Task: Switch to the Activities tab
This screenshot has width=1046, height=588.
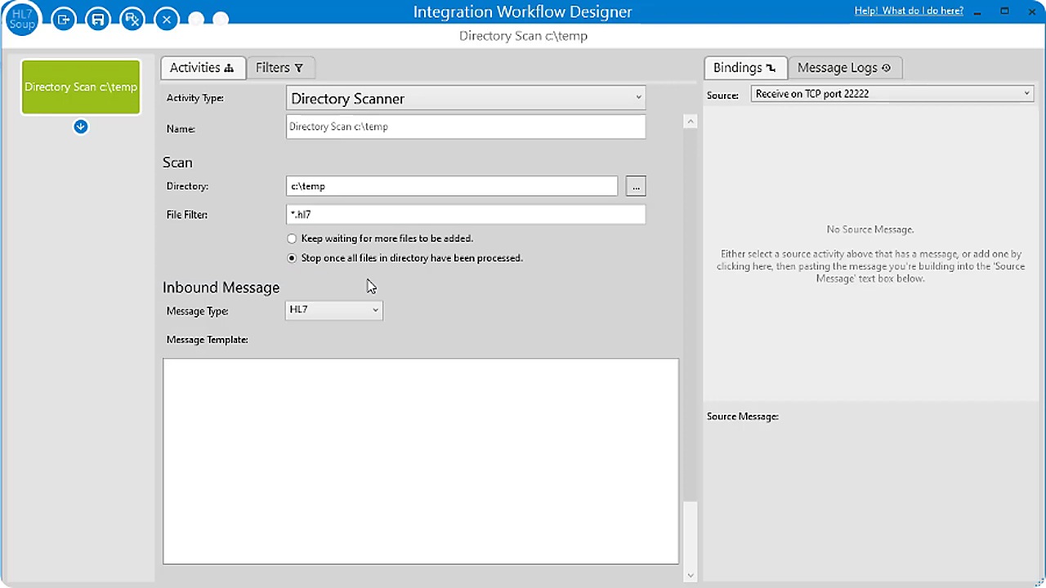Action: point(202,68)
